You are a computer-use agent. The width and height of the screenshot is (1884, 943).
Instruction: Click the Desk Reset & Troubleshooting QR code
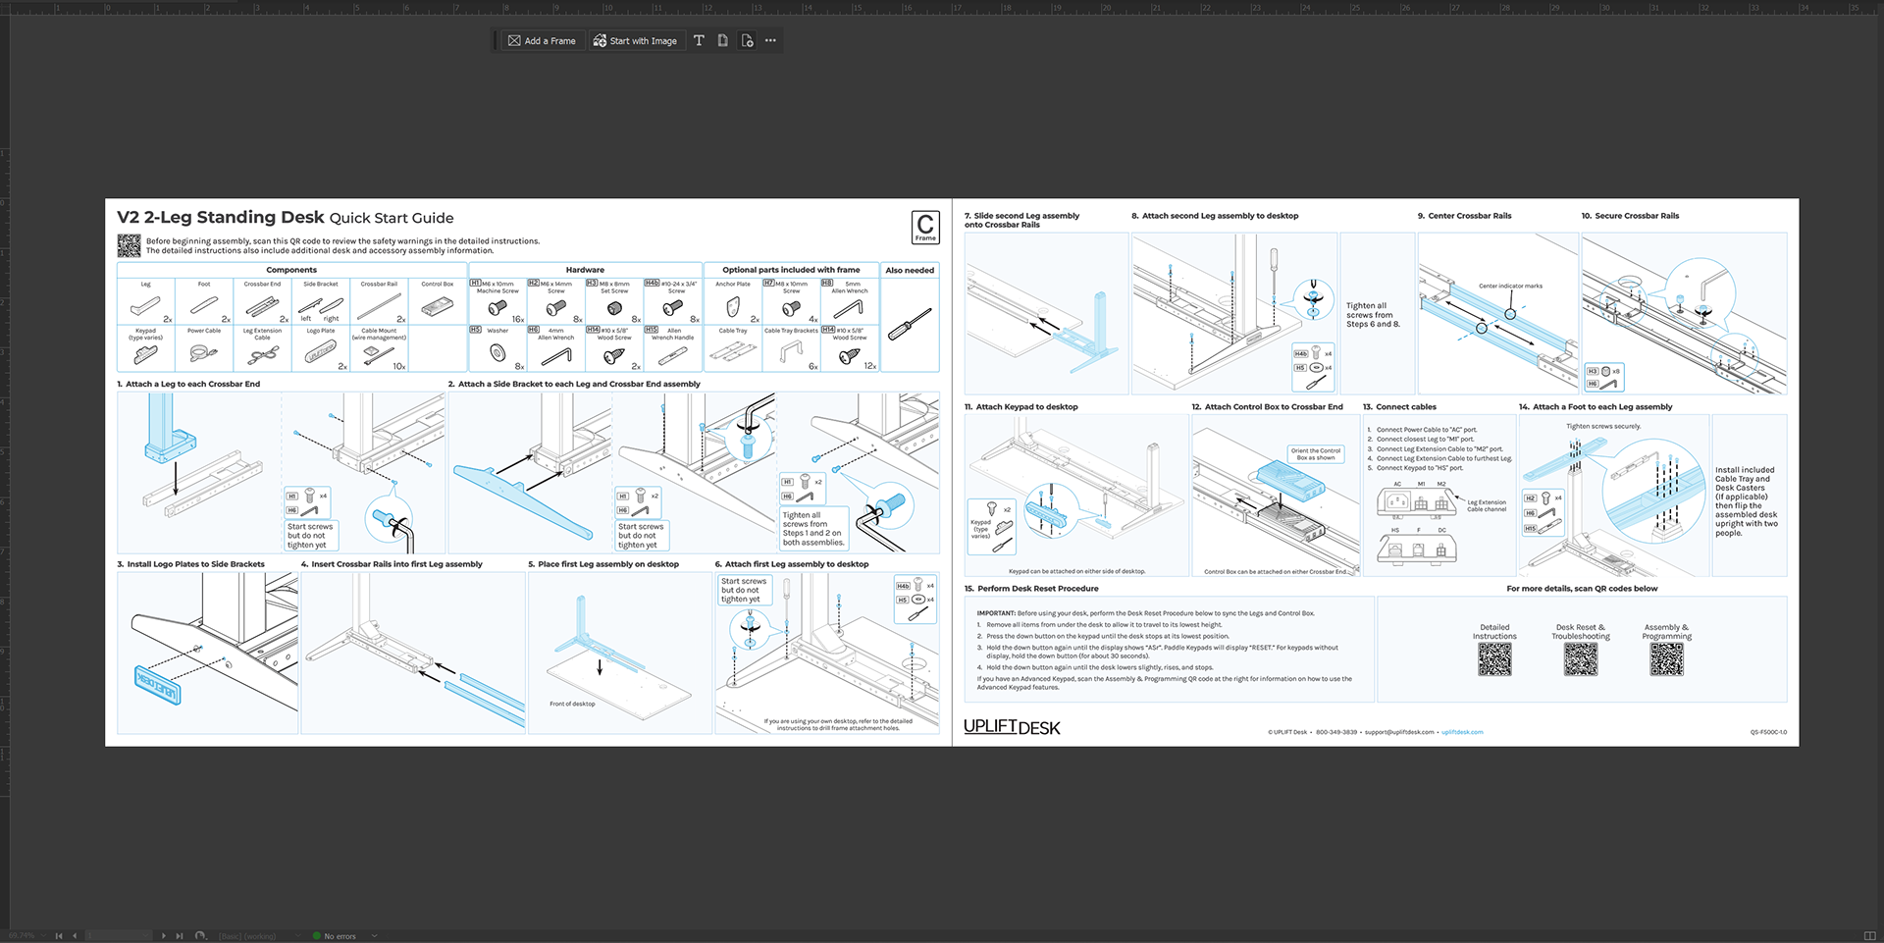(1581, 659)
